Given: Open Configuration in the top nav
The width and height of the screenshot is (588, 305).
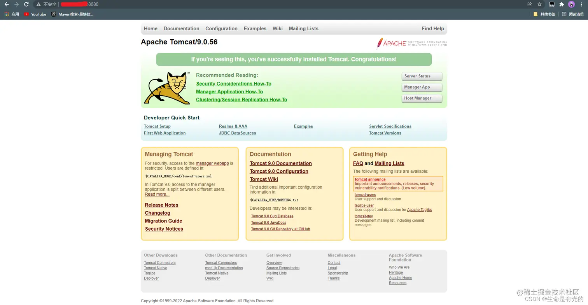Looking at the screenshot, I should [x=221, y=29].
